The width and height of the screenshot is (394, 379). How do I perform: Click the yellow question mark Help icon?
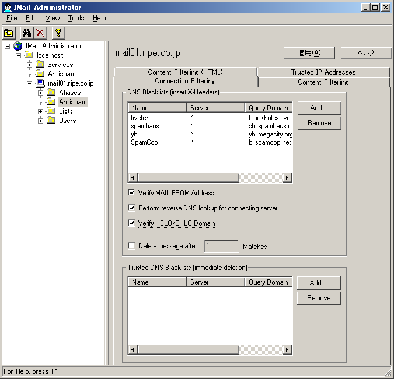[58, 33]
